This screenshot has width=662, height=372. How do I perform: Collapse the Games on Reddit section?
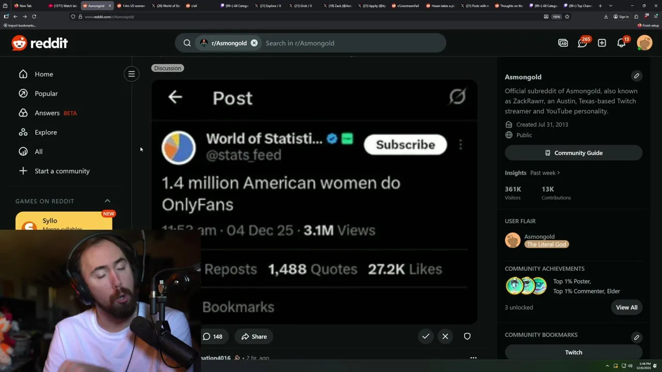108,201
